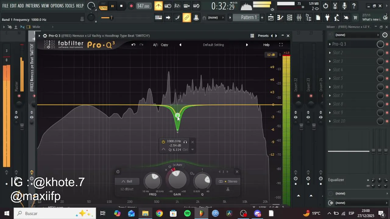This screenshot has height=219, width=390.
Task: Click the scissors split band icon
Action: (x=228, y=189)
